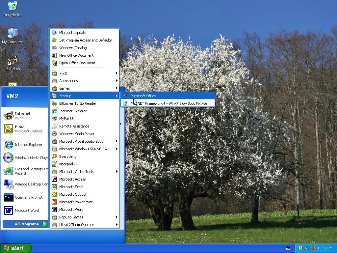Viewport: 337px width, 253px height.
Task: Click the Microsoft Excel icon
Action: [x=54, y=187]
